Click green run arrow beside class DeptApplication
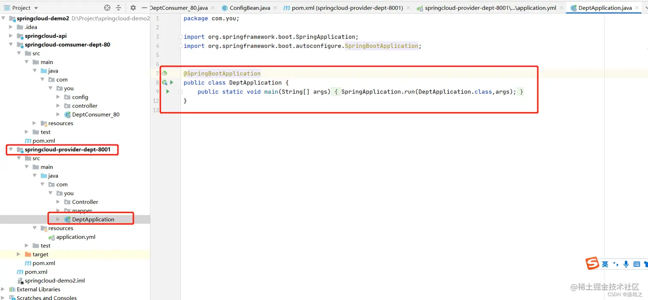648x300 pixels. point(172,82)
